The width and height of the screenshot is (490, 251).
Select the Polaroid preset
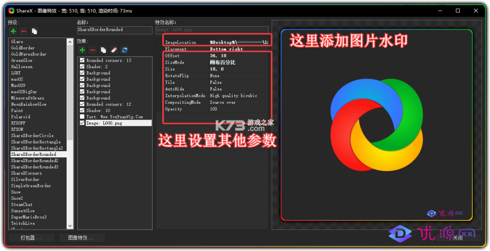(x=21, y=117)
